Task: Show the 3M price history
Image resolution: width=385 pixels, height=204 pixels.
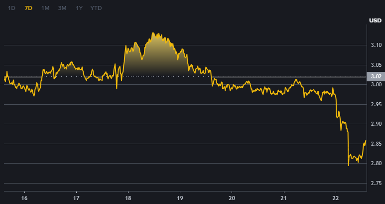Action: pyautogui.click(x=62, y=8)
